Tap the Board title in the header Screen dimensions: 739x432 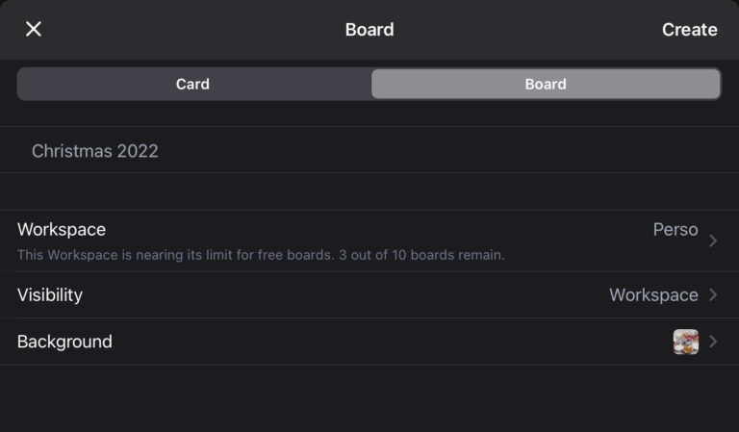click(x=369, y=29)
